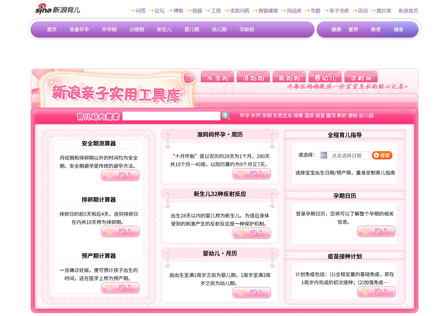
Task: Click the 活动 top link
Action: tap(363, 11)
